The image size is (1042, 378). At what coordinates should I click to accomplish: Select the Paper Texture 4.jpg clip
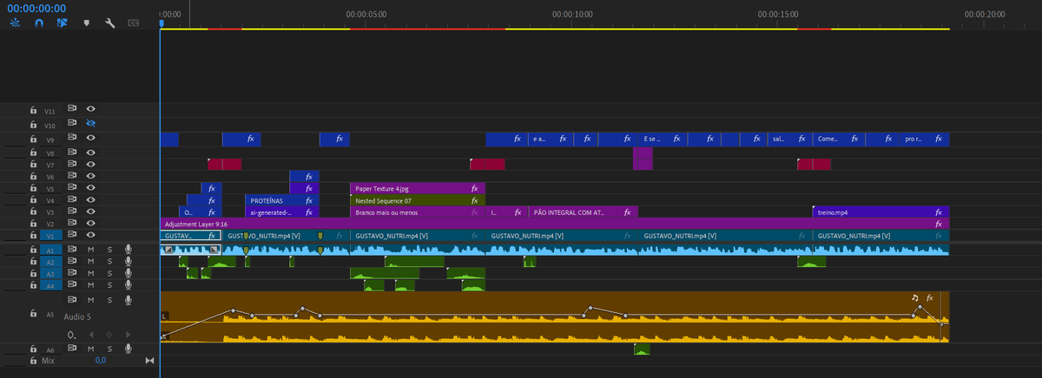point(417,187)
